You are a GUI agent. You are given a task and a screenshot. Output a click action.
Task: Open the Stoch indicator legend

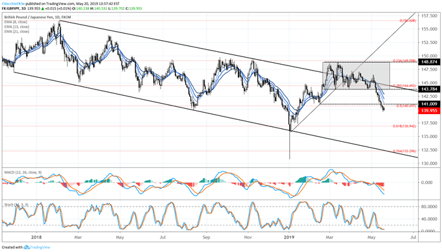point(16,205)
